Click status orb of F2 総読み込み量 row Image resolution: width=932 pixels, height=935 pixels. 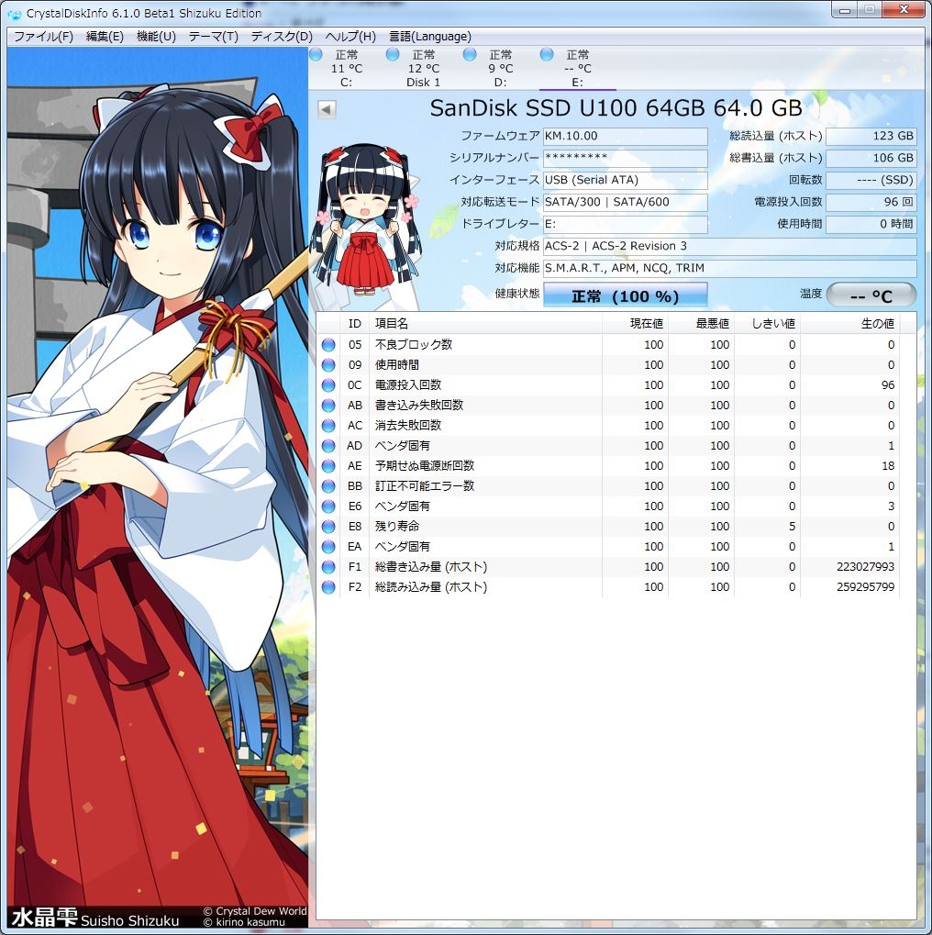(328, 588)
